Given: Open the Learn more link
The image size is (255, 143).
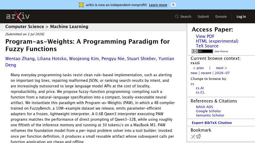Looking at the screenshot, I should (x=158, y=5).
